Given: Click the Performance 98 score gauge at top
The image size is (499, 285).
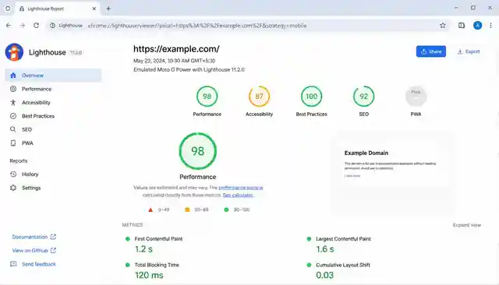Looking at the screenshot, I should (x=207, y=97).
